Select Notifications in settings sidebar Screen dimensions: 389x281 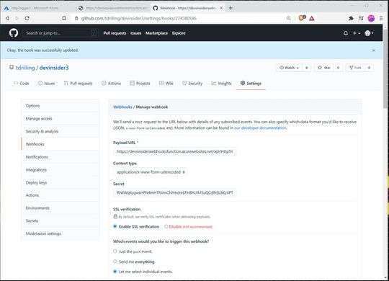point(61,157)
